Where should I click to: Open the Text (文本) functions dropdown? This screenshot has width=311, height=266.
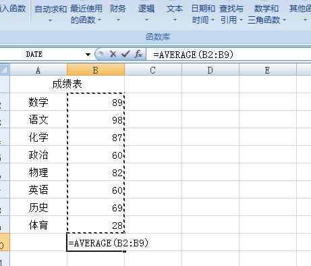(x=175, y=14)
